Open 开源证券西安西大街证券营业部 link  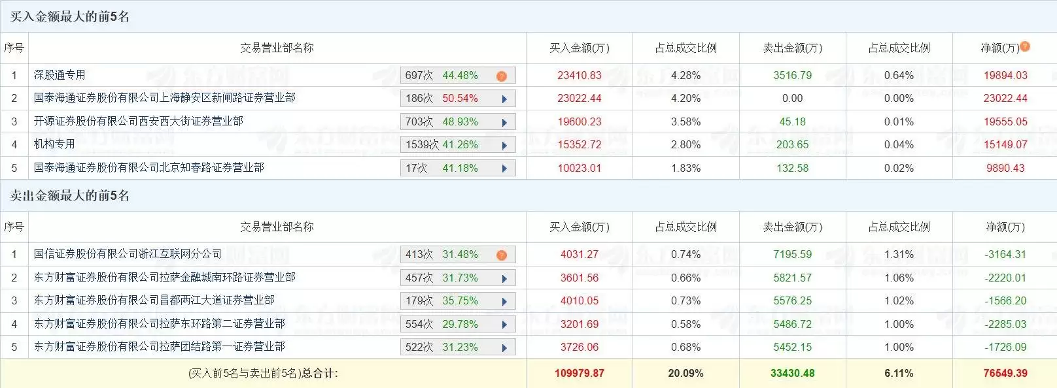point(138,121)
